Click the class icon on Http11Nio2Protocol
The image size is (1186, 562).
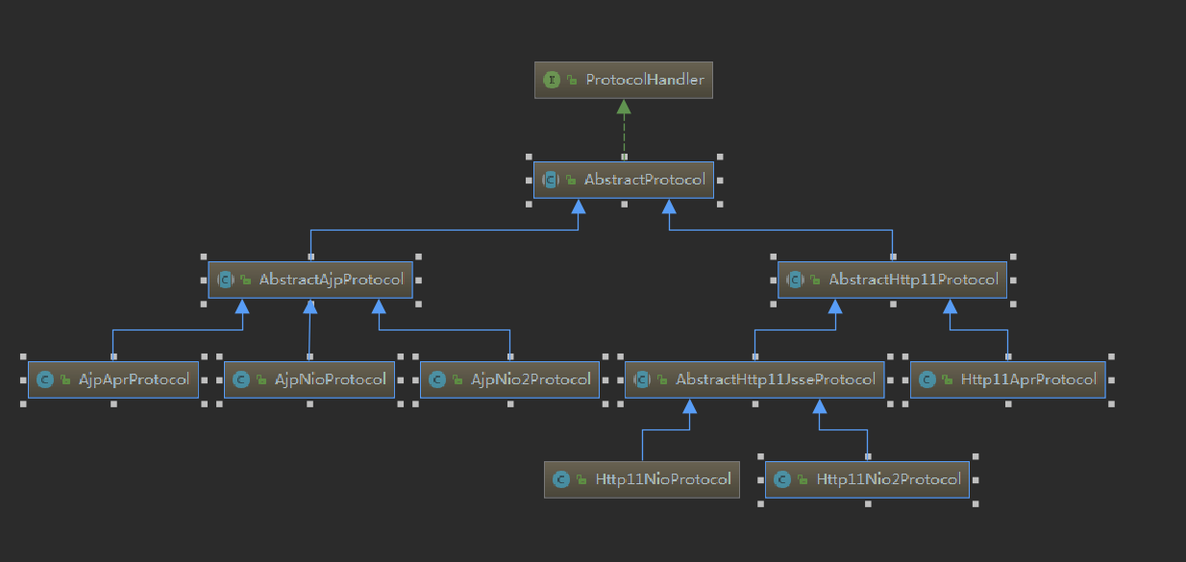[782, 479]
